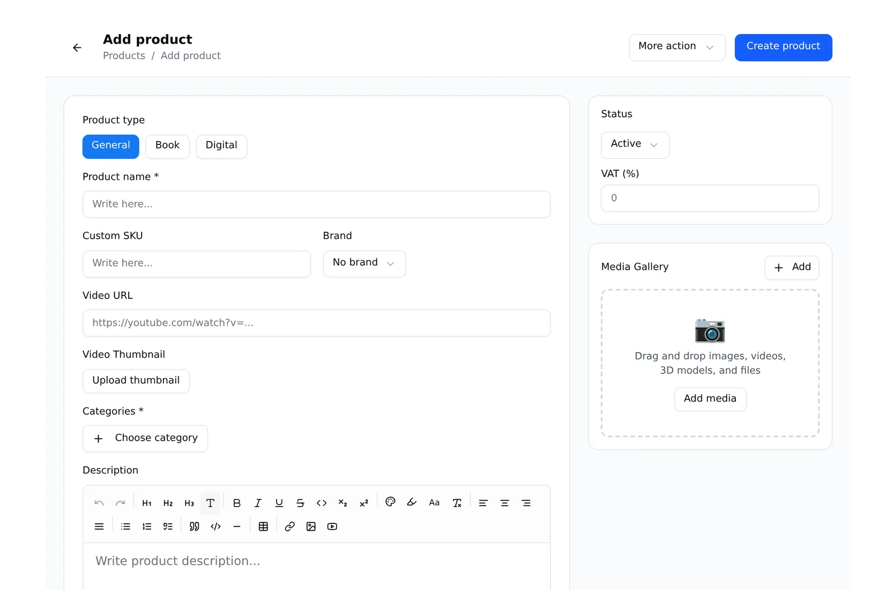Focus the Custom SKU field
Viewport: 896px width, 590px height.
pos(197,264)
